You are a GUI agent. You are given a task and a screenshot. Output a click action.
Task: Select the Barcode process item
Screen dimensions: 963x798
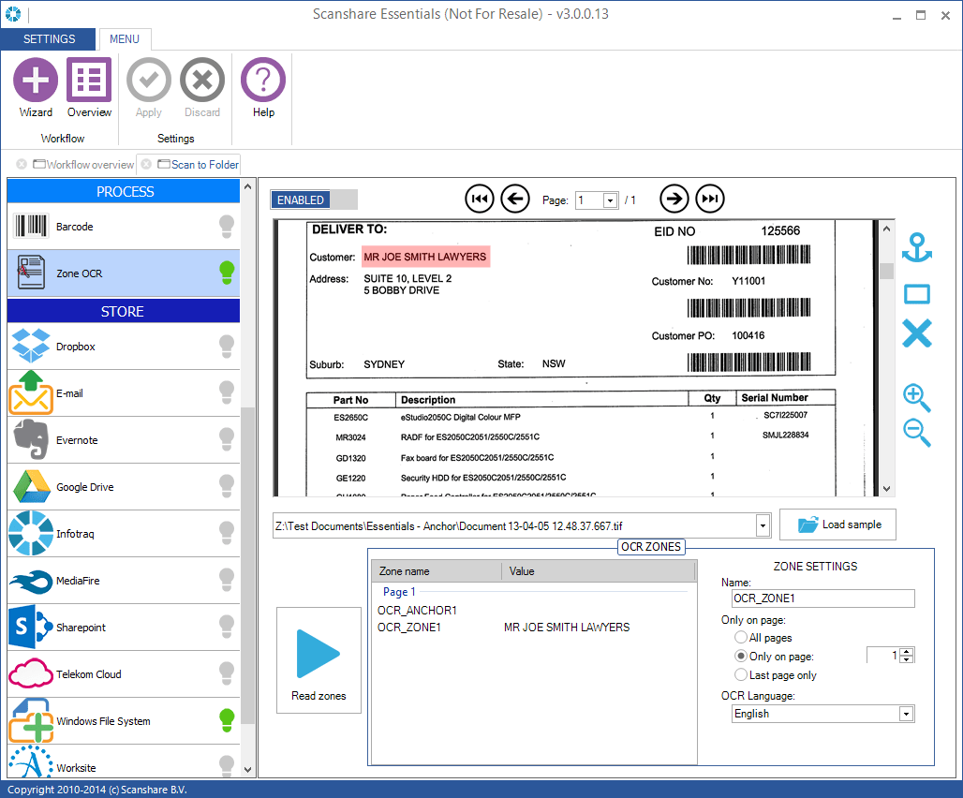[124, 227]
